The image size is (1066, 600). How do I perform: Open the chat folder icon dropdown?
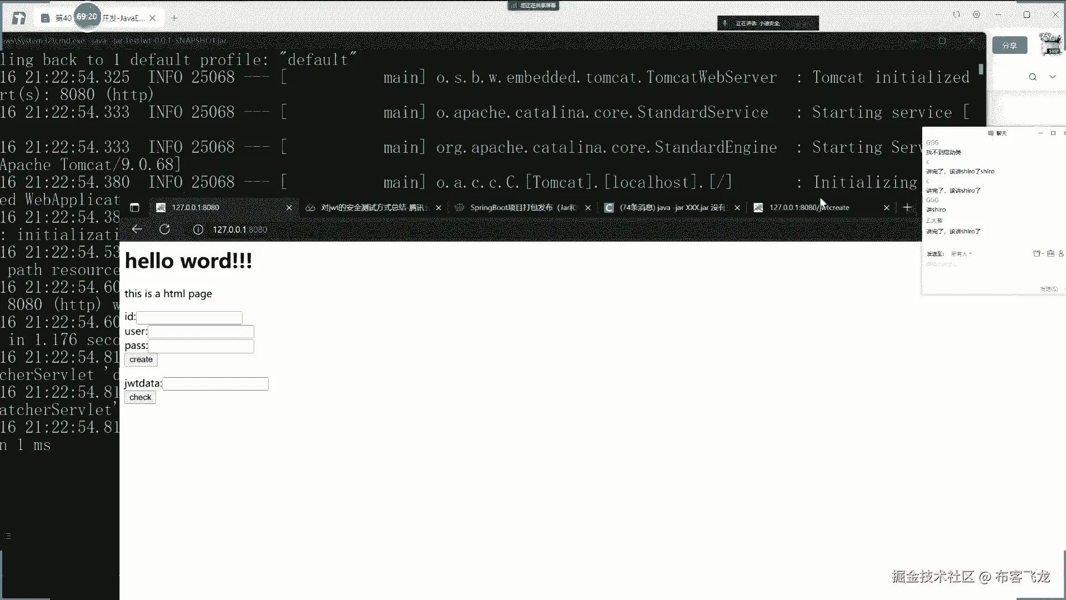coord(1037,254)
